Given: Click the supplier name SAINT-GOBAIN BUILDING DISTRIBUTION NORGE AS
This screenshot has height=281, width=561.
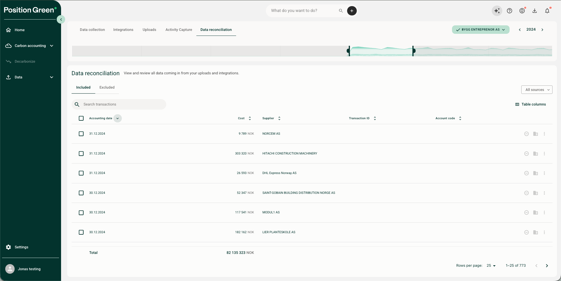Looking at the screenshot, I should click(299, 193).
